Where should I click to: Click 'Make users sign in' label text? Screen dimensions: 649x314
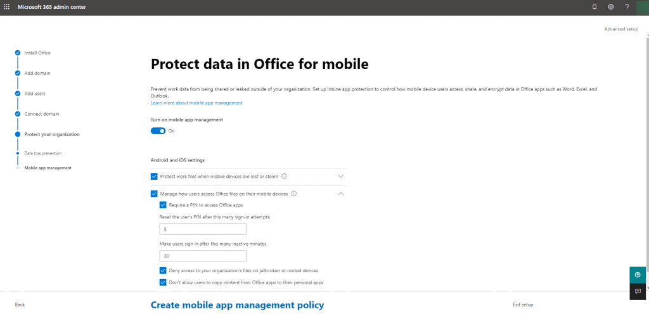(213, 244)
